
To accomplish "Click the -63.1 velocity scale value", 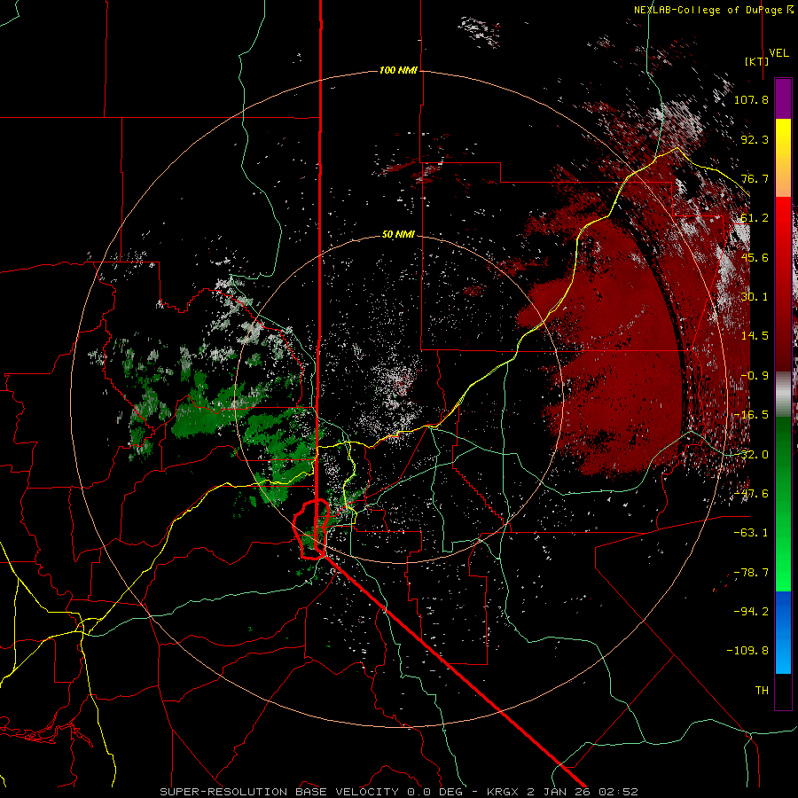I will 751,533.
